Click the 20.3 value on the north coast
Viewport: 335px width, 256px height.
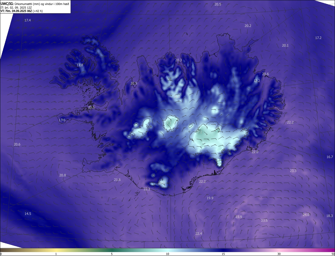[x=178, y=60]
